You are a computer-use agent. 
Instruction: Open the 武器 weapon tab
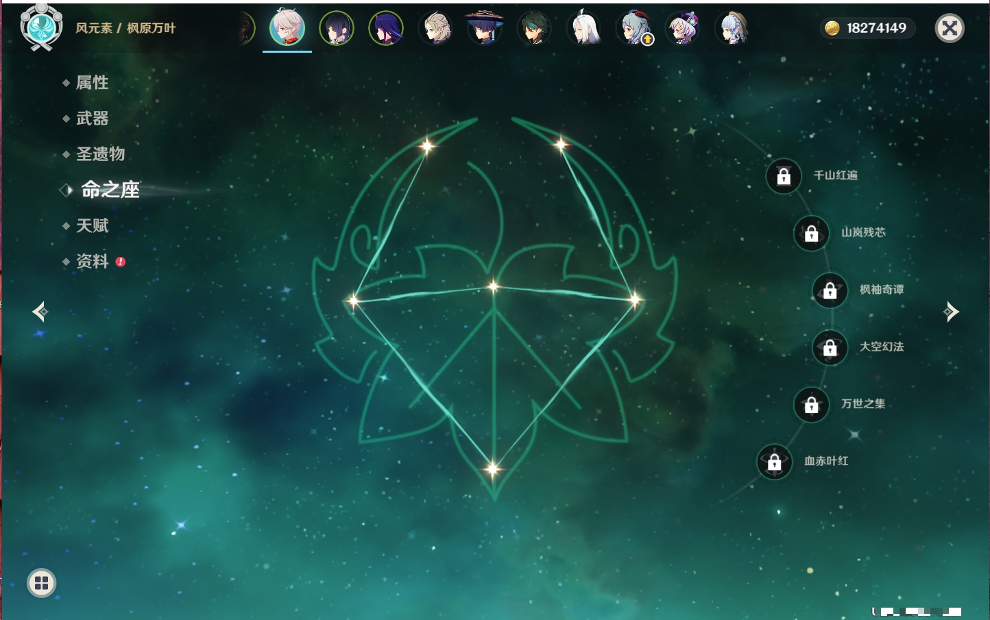point(92,119)
